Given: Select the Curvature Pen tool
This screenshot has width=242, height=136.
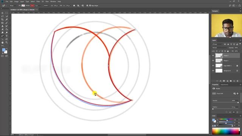Looking at the screenshot, I should click(x=2, y=36).
